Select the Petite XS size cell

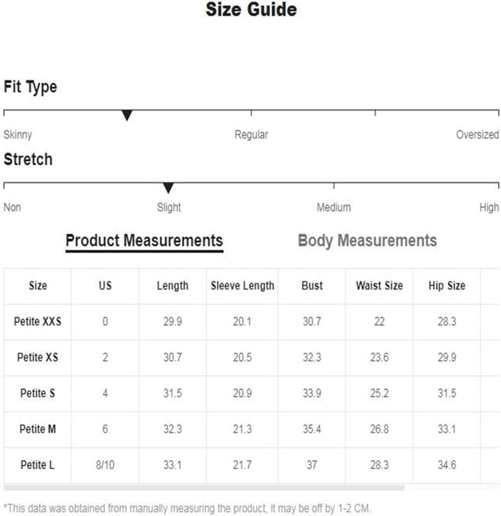click(x=38, y=358)
